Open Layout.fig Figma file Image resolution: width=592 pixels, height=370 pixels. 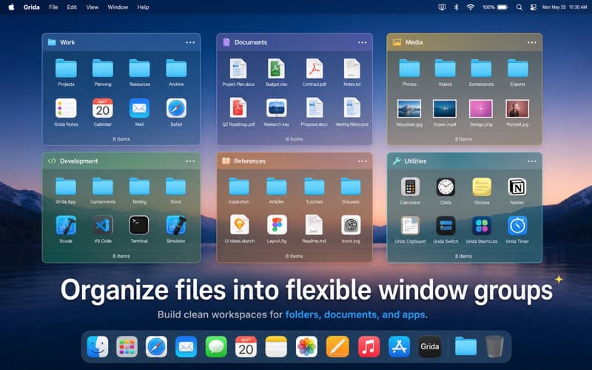277,225
